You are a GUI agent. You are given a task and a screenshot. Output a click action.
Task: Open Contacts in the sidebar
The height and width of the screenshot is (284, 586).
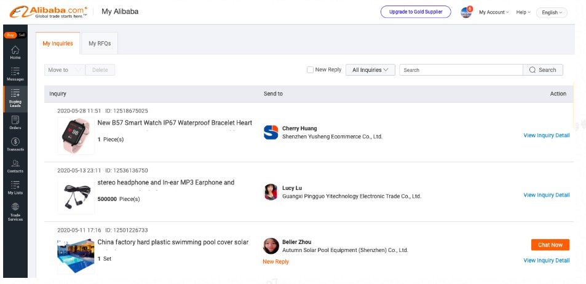15,167
